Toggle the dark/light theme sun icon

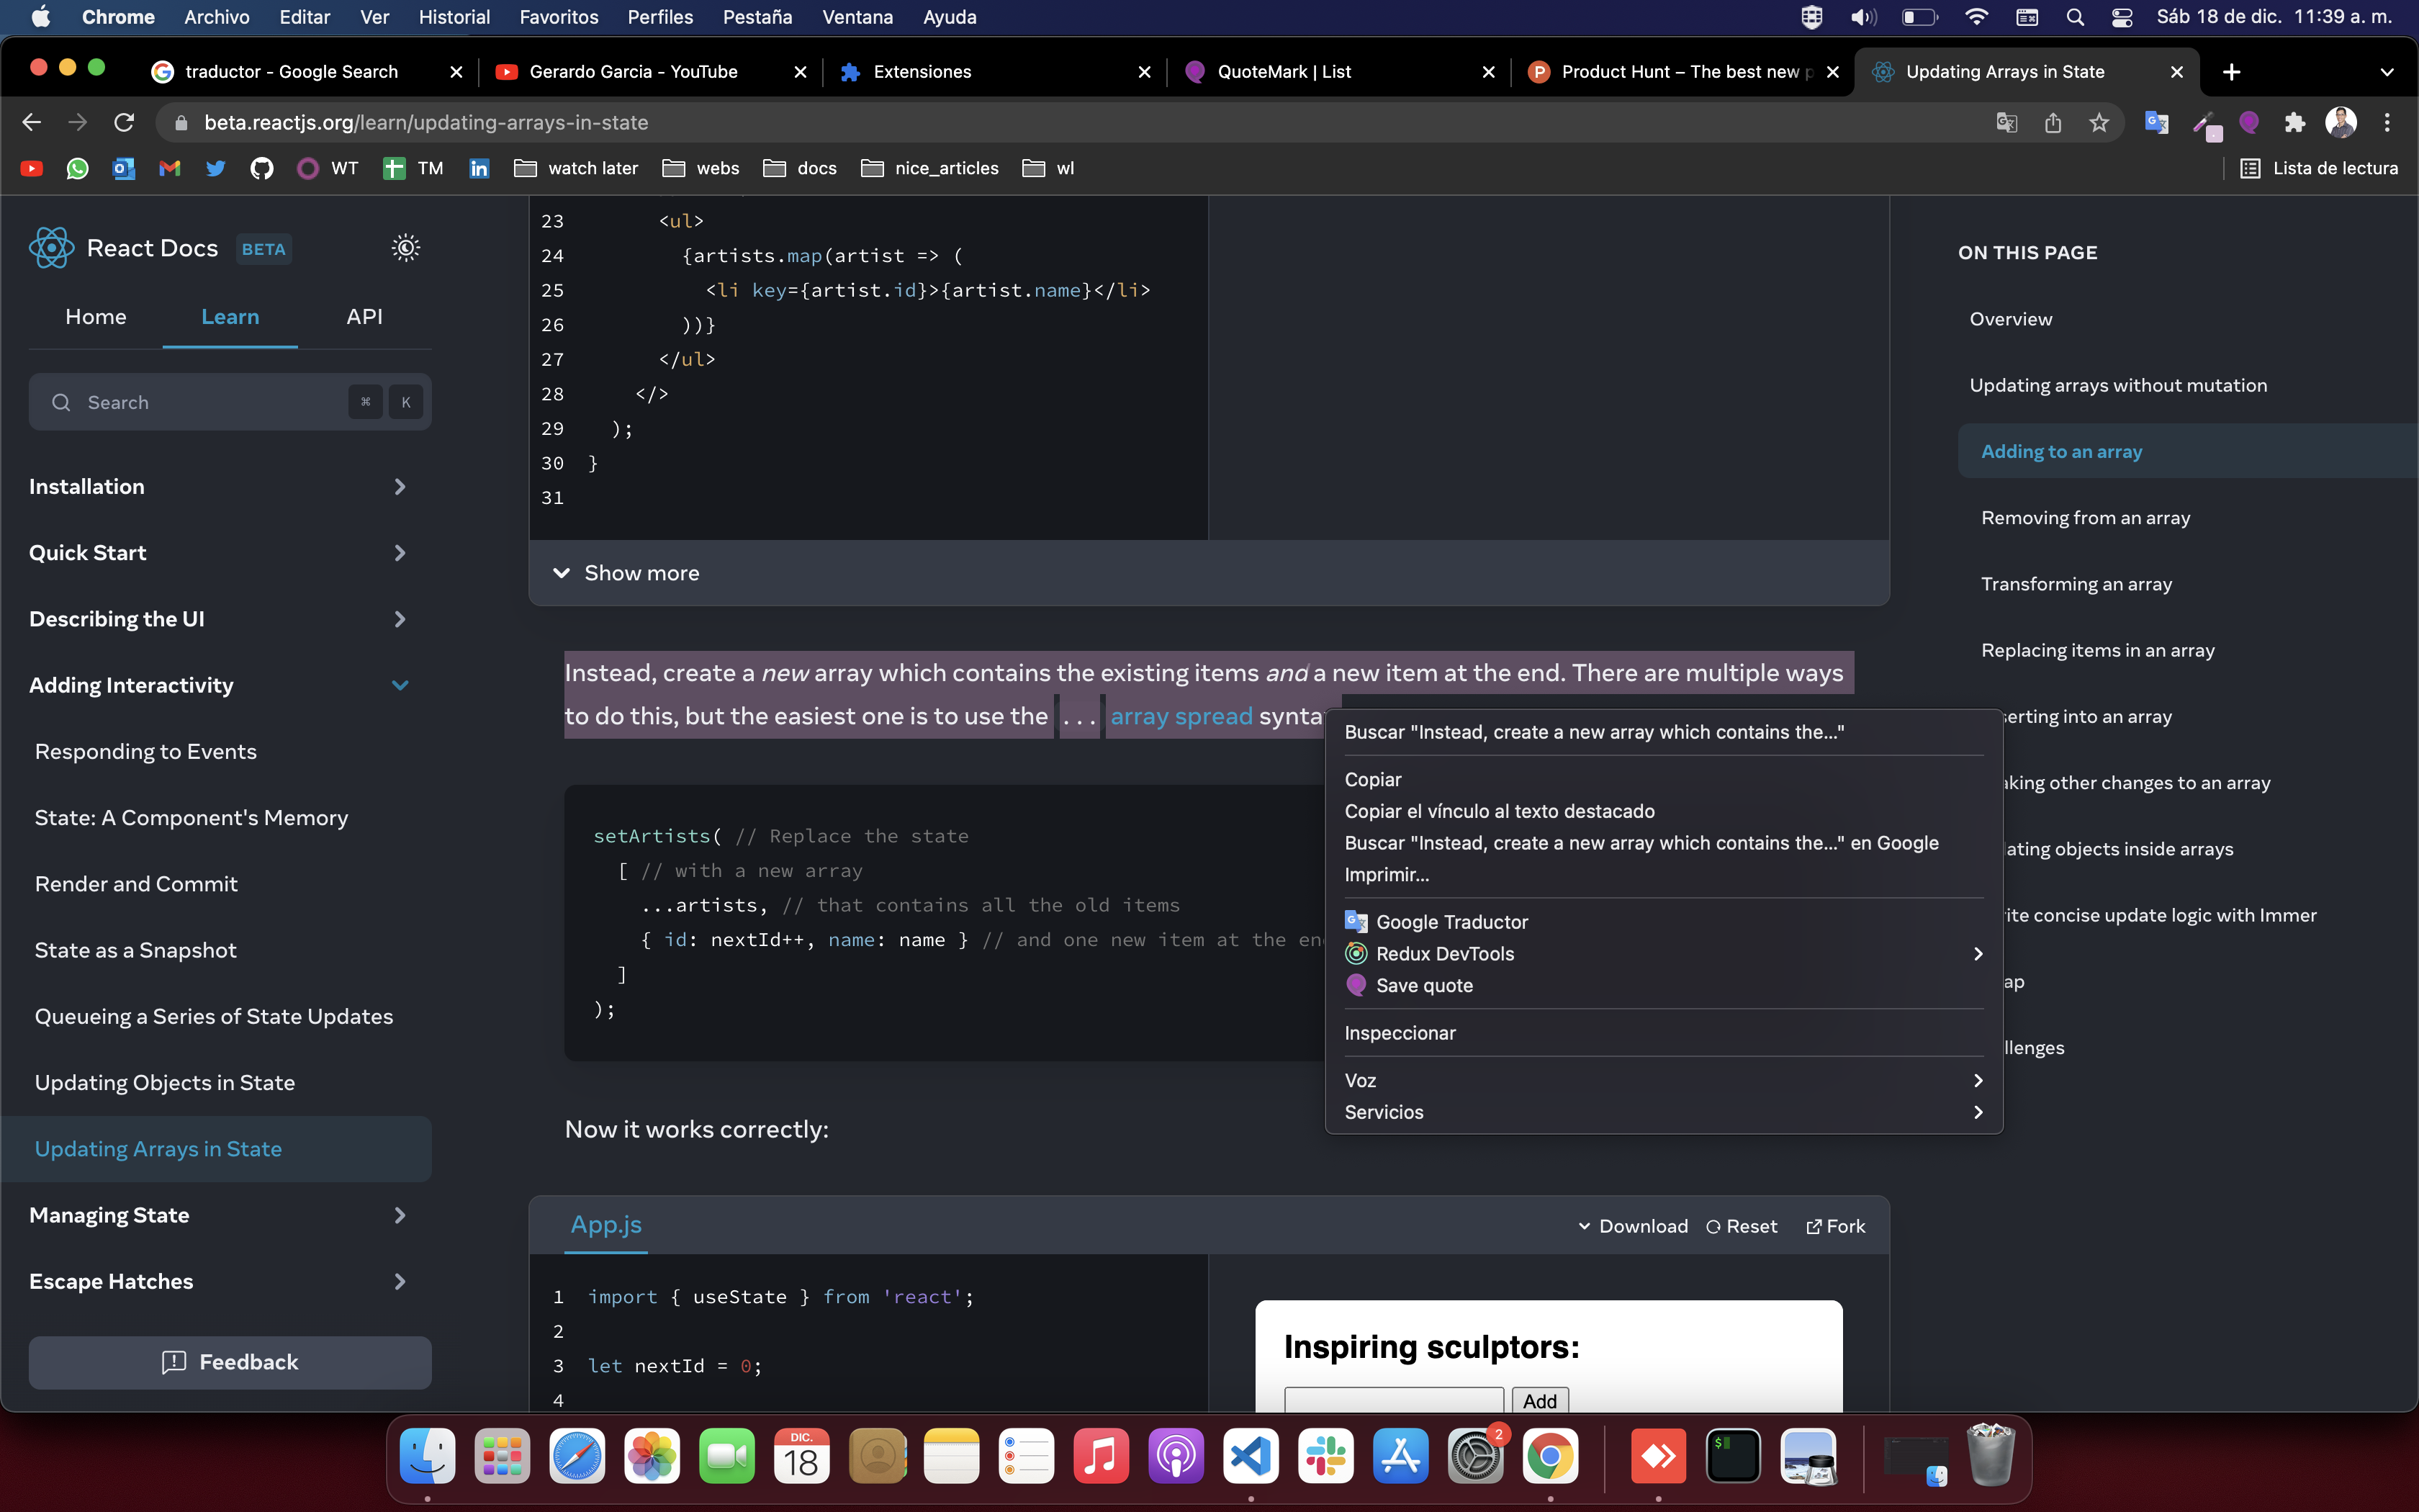point(405,248)
